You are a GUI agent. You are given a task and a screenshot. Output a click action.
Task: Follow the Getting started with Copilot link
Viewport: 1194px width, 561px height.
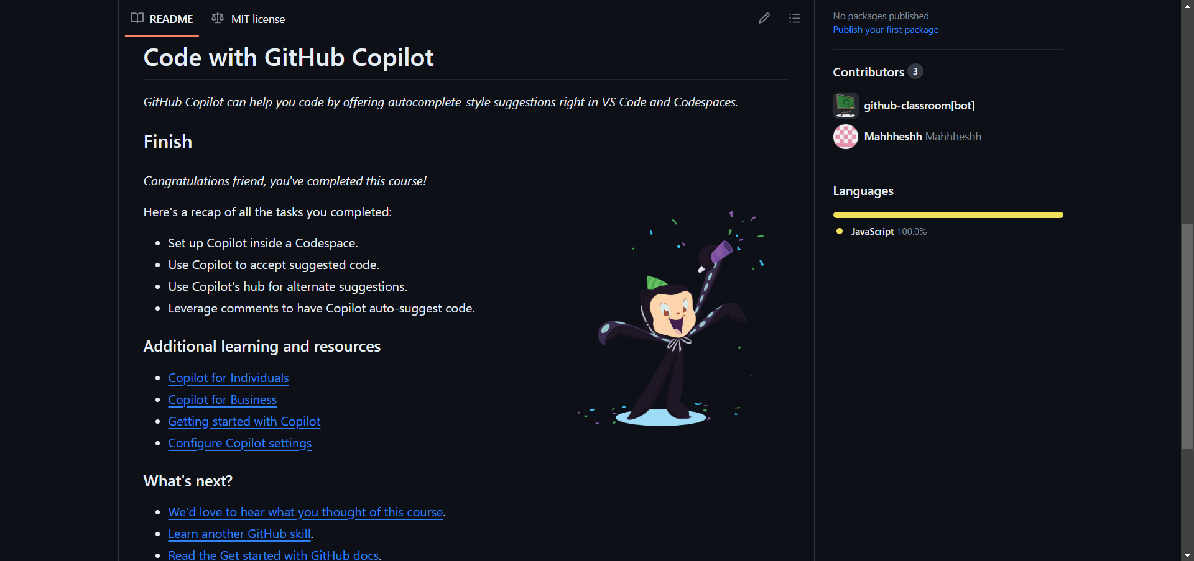click(x=244, y=421)
